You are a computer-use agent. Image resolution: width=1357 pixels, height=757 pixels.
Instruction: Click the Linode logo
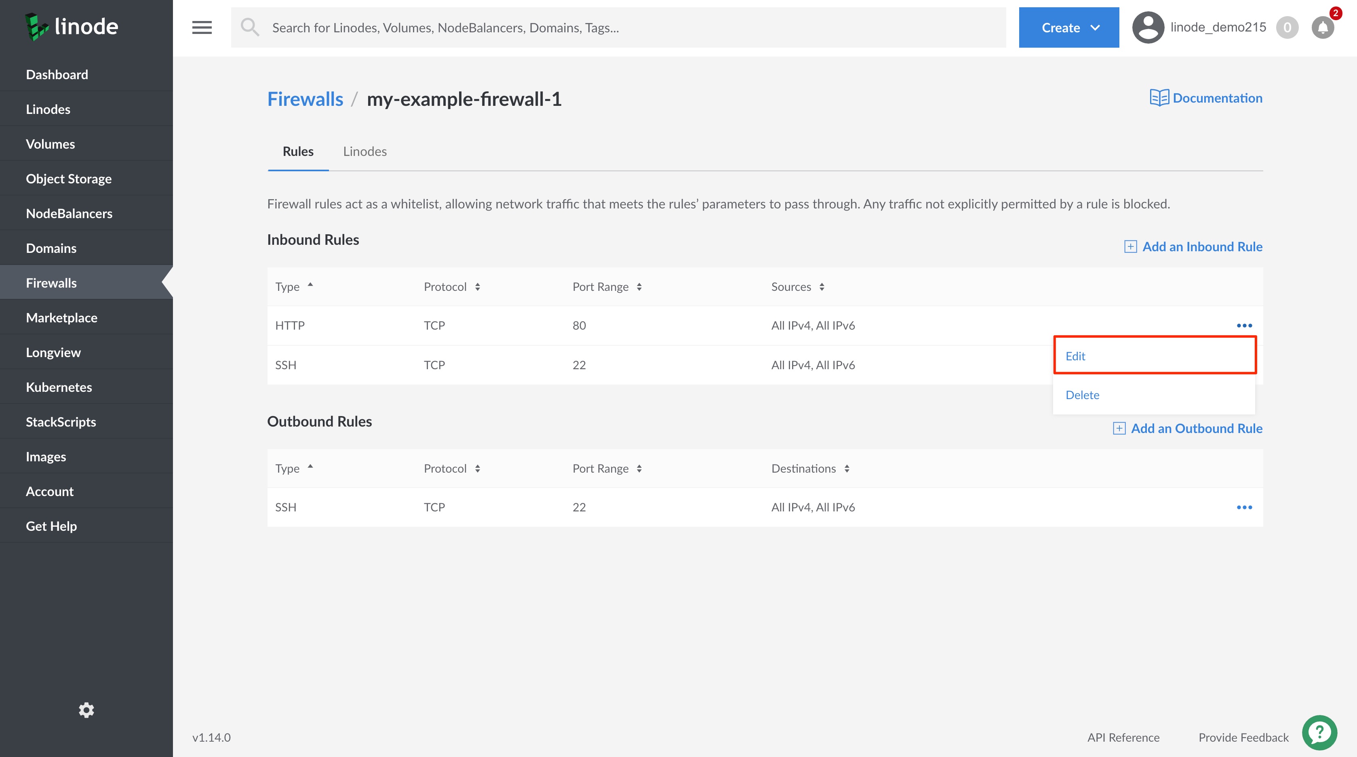[72, 26]
